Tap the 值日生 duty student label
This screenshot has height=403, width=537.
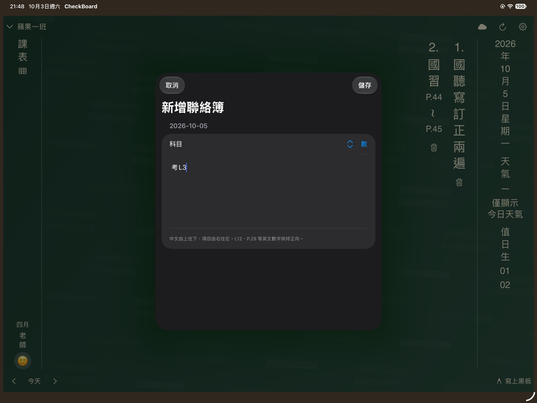tap(505, 244)
